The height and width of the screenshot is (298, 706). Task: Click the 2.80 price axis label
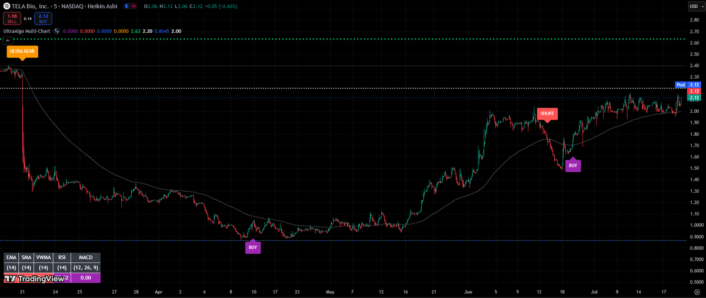pyautogui.click(x=694, y=20)
